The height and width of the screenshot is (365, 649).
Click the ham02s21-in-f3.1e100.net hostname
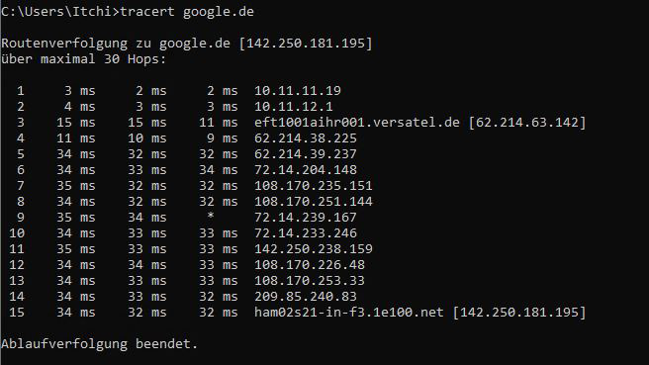349,312
